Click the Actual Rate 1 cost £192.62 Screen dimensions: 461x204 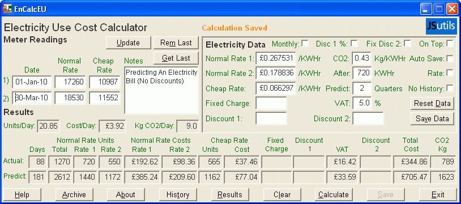142,161
